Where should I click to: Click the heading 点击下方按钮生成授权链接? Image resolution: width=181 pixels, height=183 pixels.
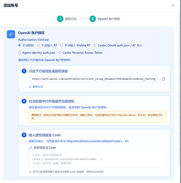pyautogui.click(x=48, y=71)
